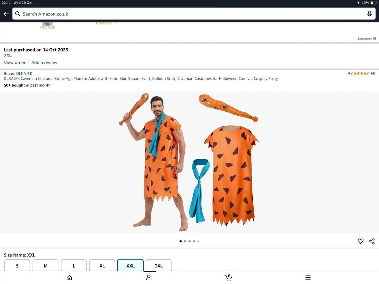Open the account profile icon
Viewport: 379px width, 284px height.
pyautogui.click(x=149, y=277)
